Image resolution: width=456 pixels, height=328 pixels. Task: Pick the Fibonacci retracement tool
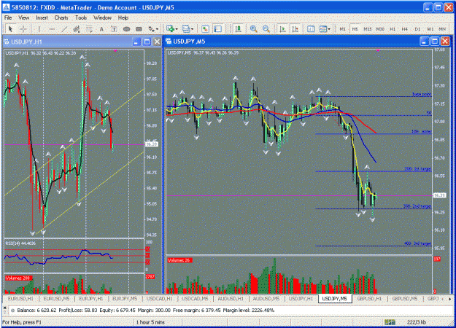point(89,28)
